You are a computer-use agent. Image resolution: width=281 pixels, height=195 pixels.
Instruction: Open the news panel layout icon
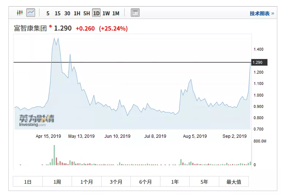tap(135, 13)
